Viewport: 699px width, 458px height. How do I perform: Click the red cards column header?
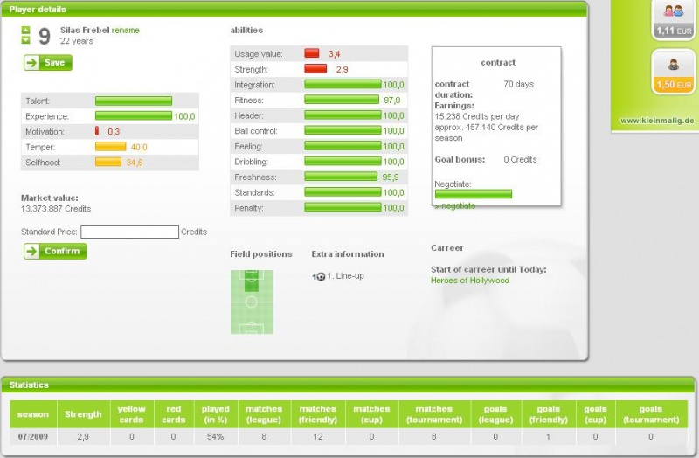[173, 414]
